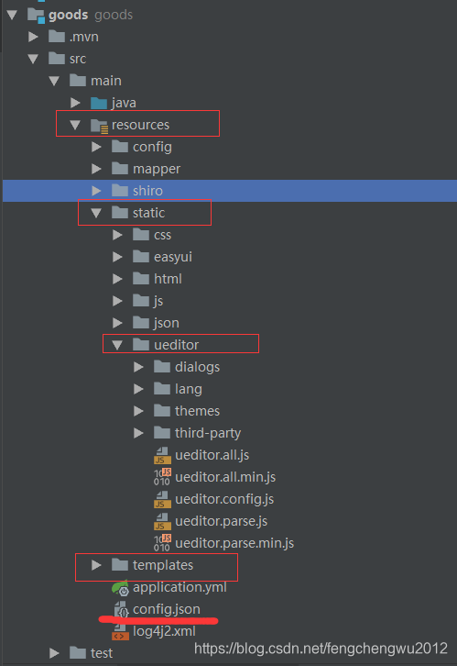This screenshot has width=457, height=666.
Task: Collapse the src folder arrow
Action: (x=33, y=59)
